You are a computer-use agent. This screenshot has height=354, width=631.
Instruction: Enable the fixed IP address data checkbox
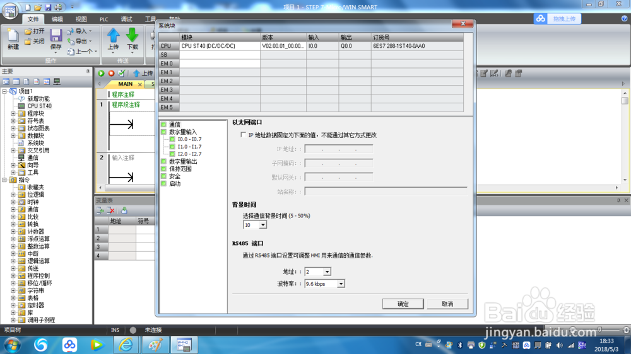pyautogui.click(x=243, y=135)
